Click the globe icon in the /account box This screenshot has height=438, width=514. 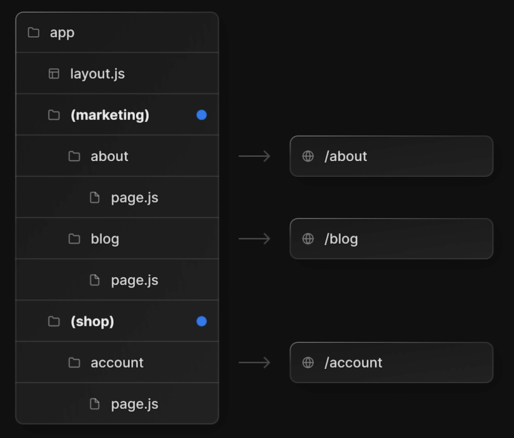[308, 363]
